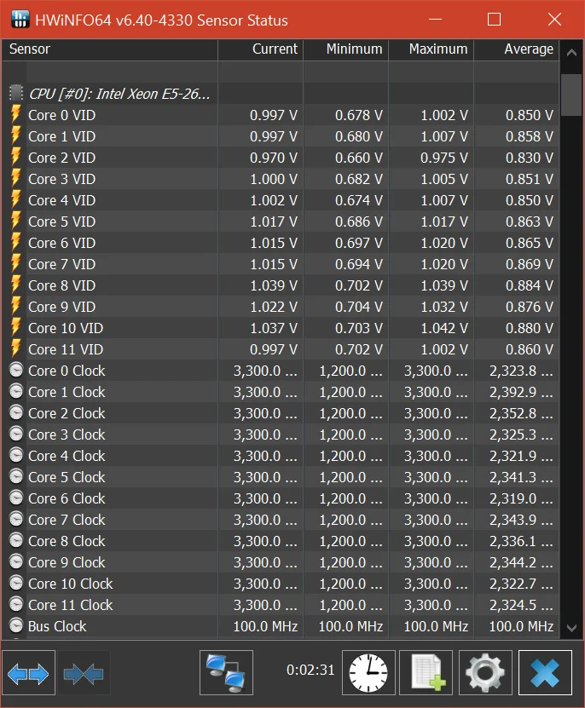Screen dimensions: 585x708
Task: Click the Average column header
Action: pos(517,49)
